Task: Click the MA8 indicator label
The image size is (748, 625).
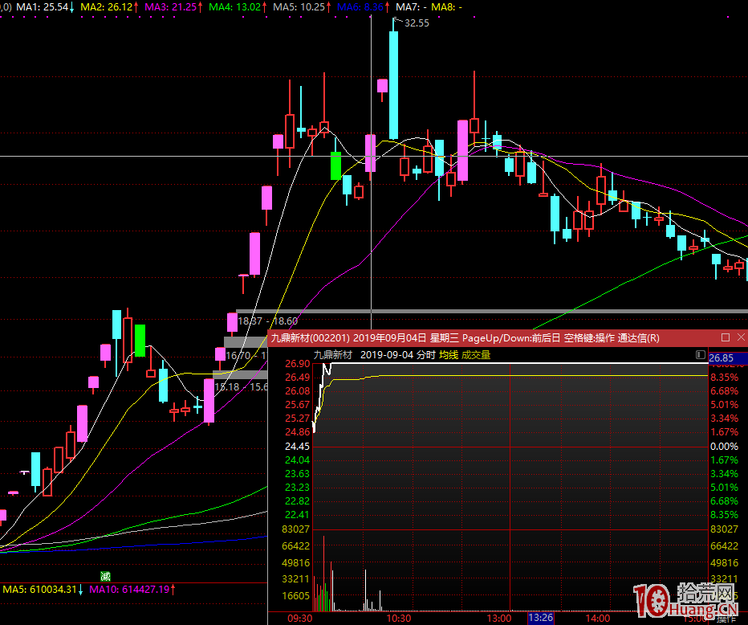Action: (x=446, y=7)
